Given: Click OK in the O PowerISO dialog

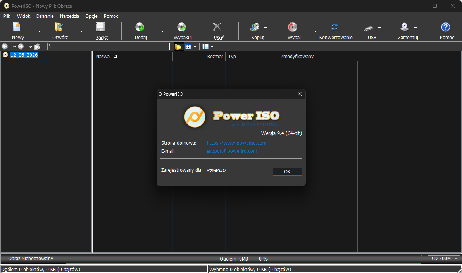Looking at the screenshot, I should [x=287, y=171].
